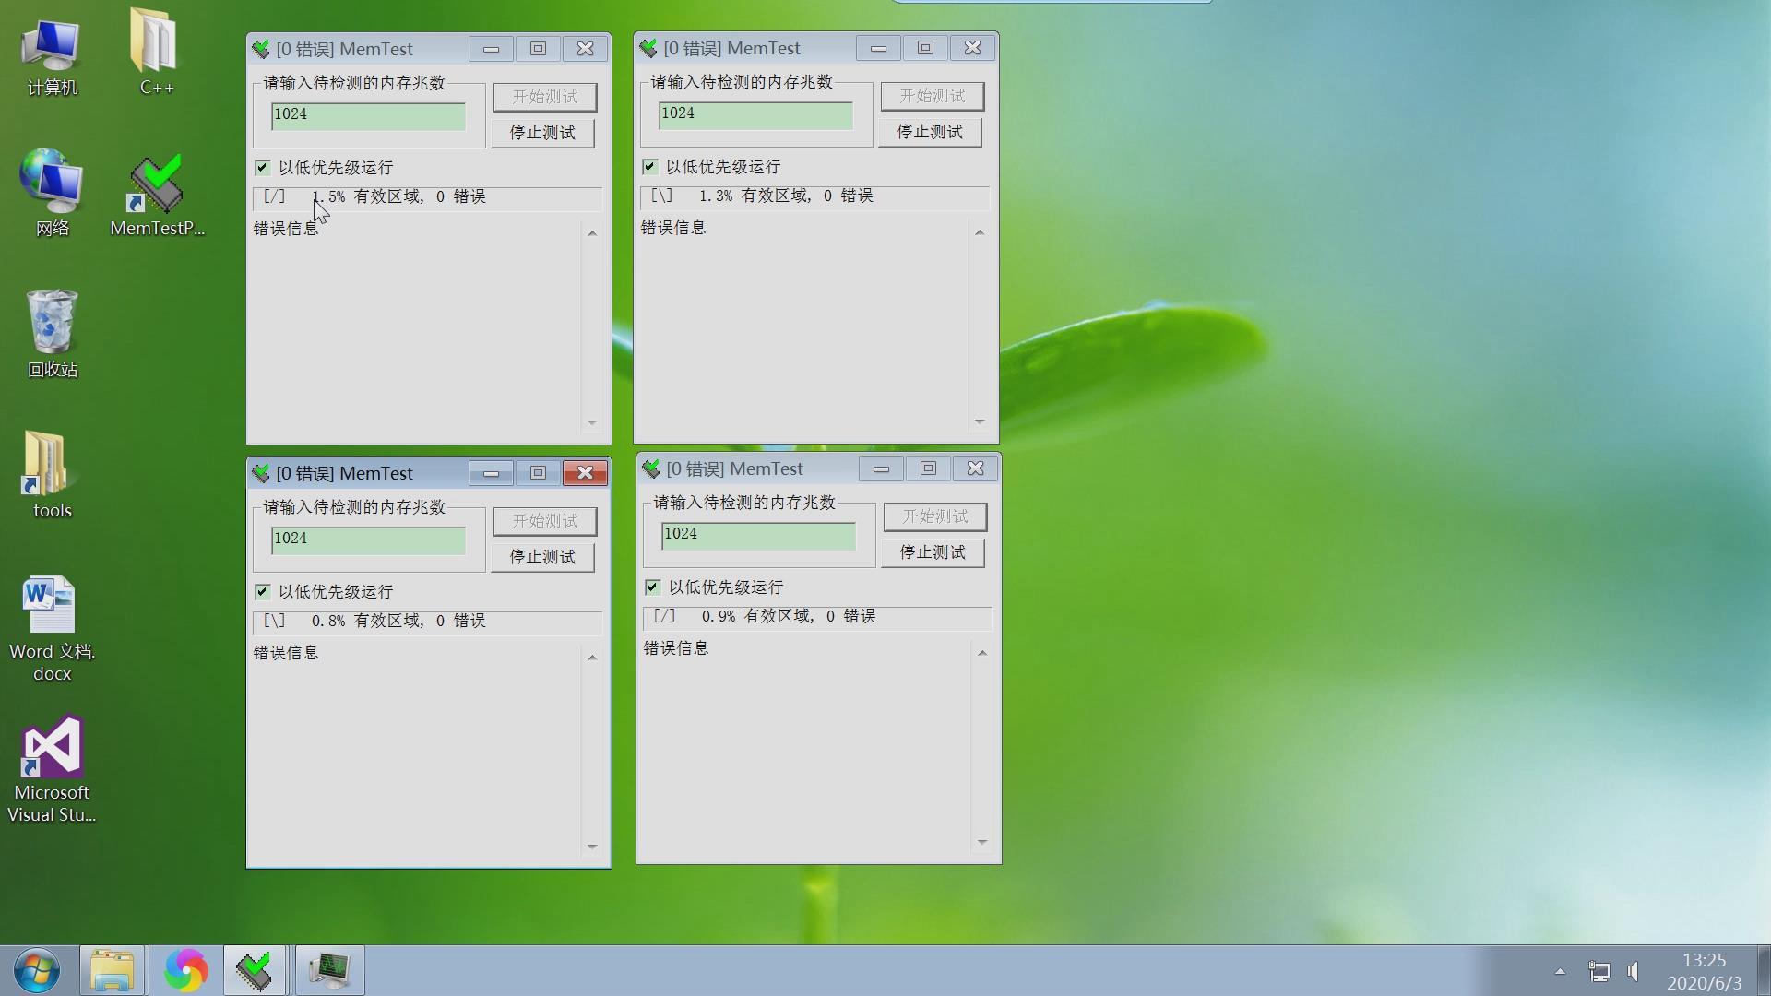Uncheck 以低优先级运行 in the top-right MemTest
Image resolution: width=1771 pixels, height=996 pixels.
tap(649, 166)
